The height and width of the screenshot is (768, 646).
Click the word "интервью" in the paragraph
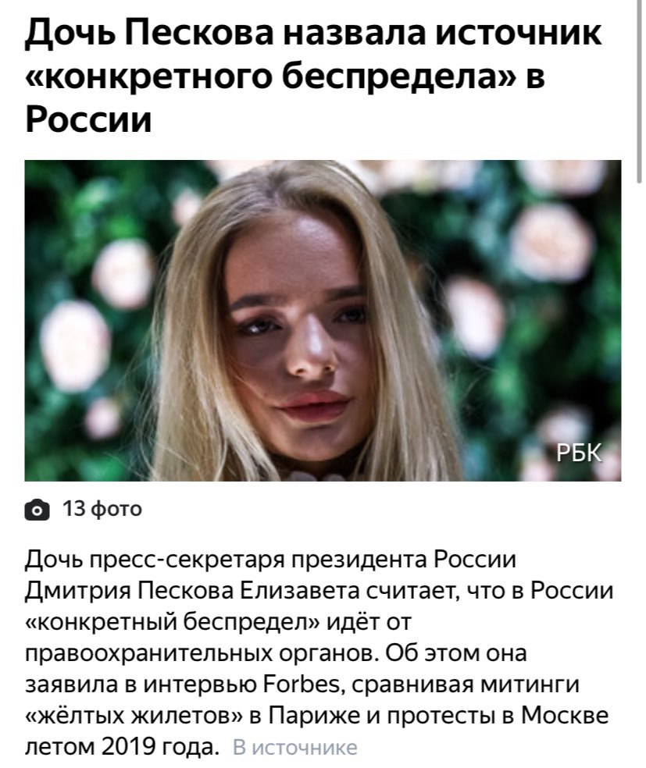point(200,684)
